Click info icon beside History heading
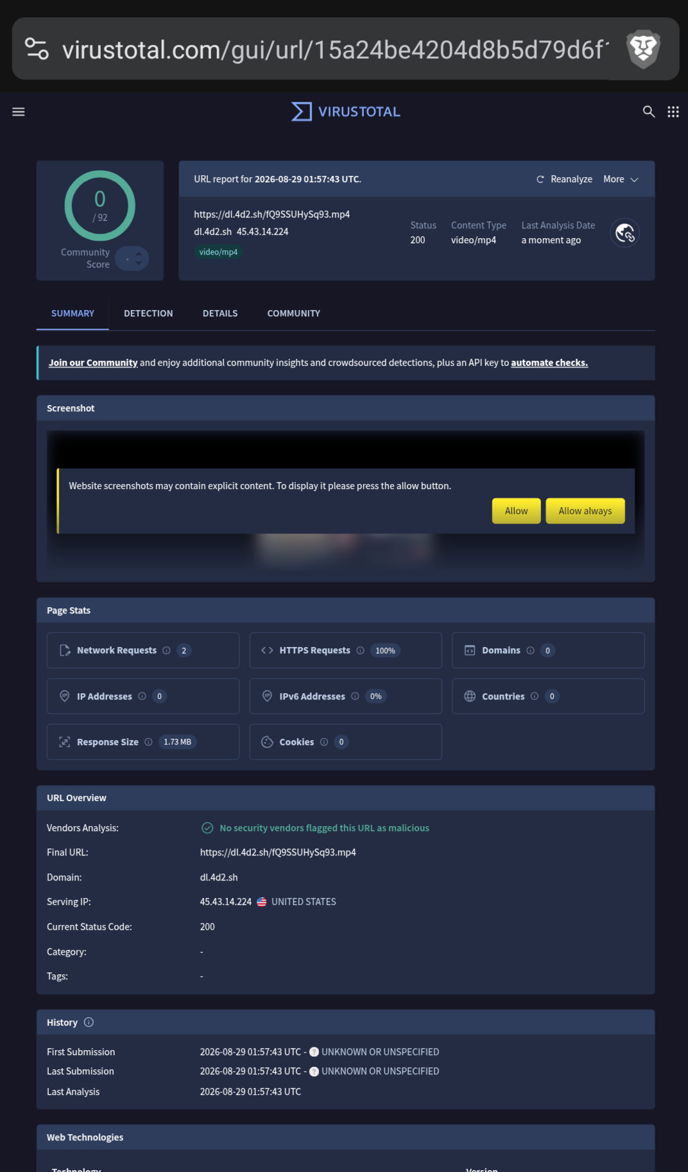 click(89, 1022)
